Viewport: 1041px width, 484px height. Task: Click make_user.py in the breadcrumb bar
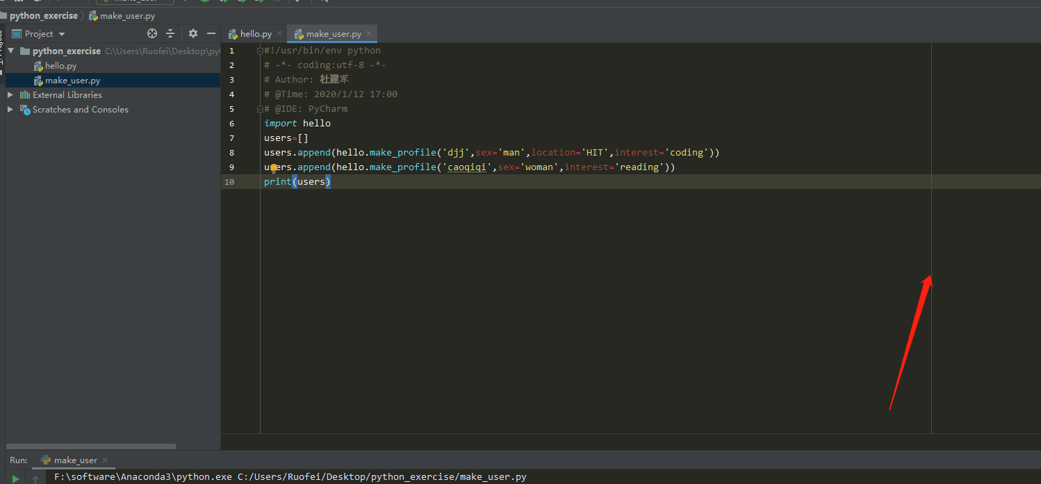(122, 15)
